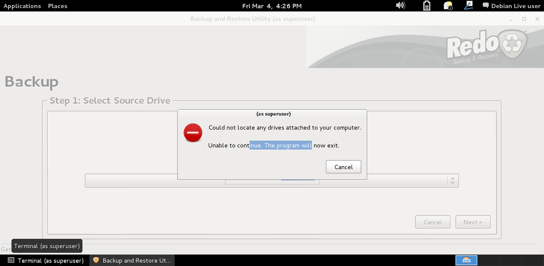
Task: Switch to Backup and Restore taskbar entry
Action: 132,260
